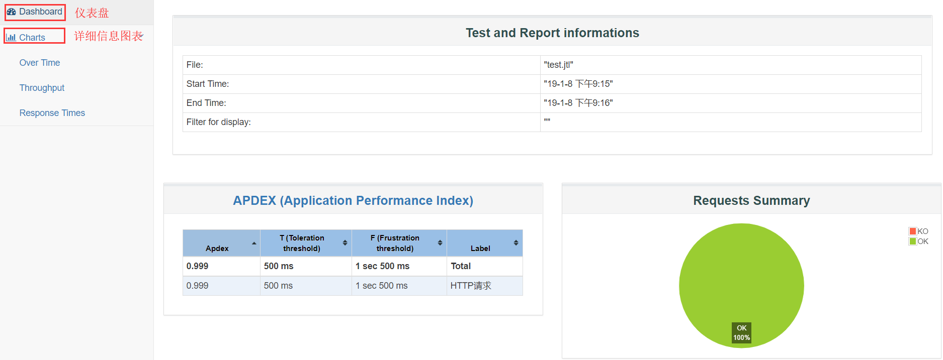
Task: Select the HTTP请求 row label
Action: tap(471, 286)
